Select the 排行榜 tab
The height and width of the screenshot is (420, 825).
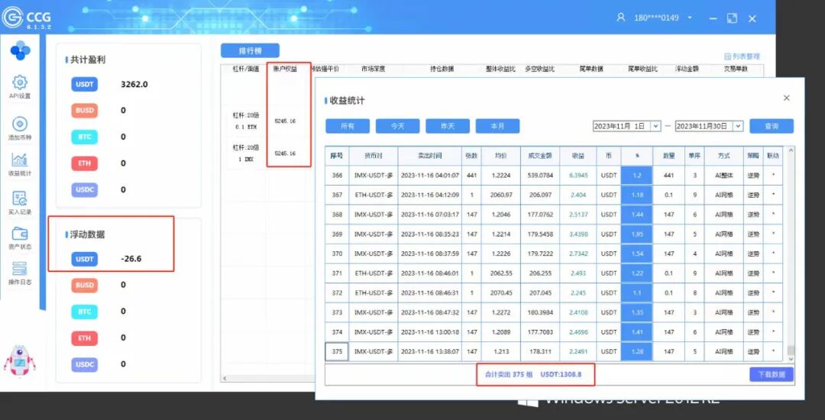[250, 50]
